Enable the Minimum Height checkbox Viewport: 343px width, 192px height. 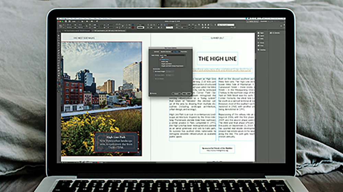pos(154,72)
